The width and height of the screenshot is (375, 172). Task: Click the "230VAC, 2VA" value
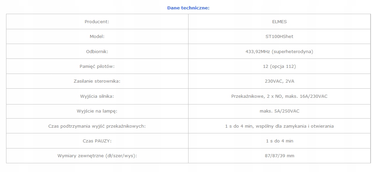coord(279,81)
